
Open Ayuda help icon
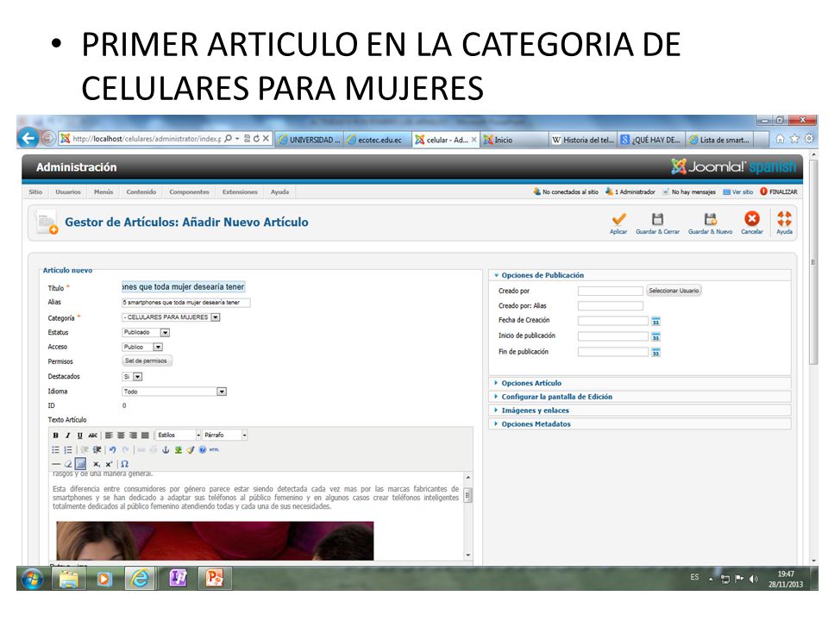click(x=784, y=223)
